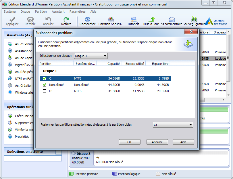233x179 pixels.
Task: Close the Fusionner des partitions dialog
Action: pyautogui.click(x=191, y=31)
